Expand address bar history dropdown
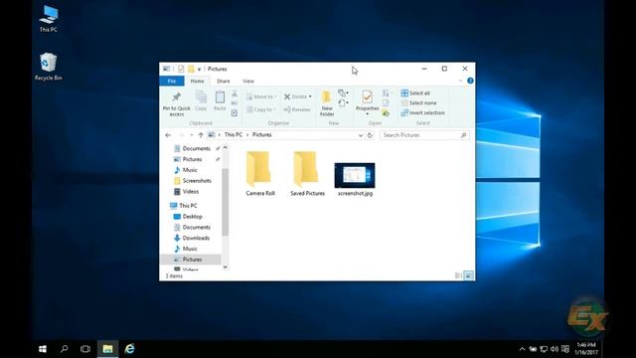This screenshot has width=636, height=358. [x=360, y=135]
